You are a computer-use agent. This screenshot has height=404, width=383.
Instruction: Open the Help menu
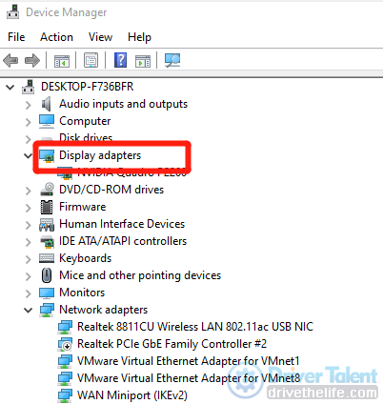(139, 37)
